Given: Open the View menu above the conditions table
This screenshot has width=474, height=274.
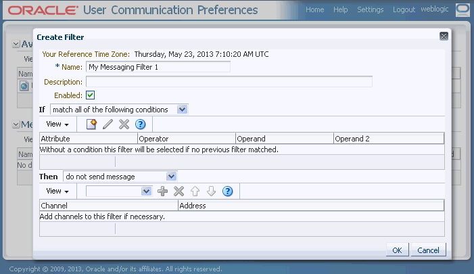Looking at the screenshot, I should (57, 124).
